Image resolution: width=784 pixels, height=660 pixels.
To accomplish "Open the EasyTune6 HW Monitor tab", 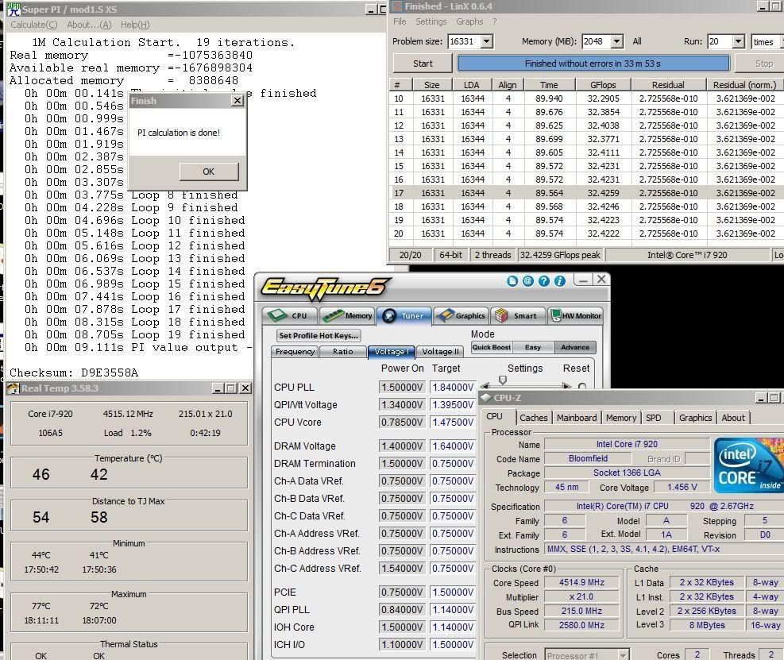I will coord(576,315).
